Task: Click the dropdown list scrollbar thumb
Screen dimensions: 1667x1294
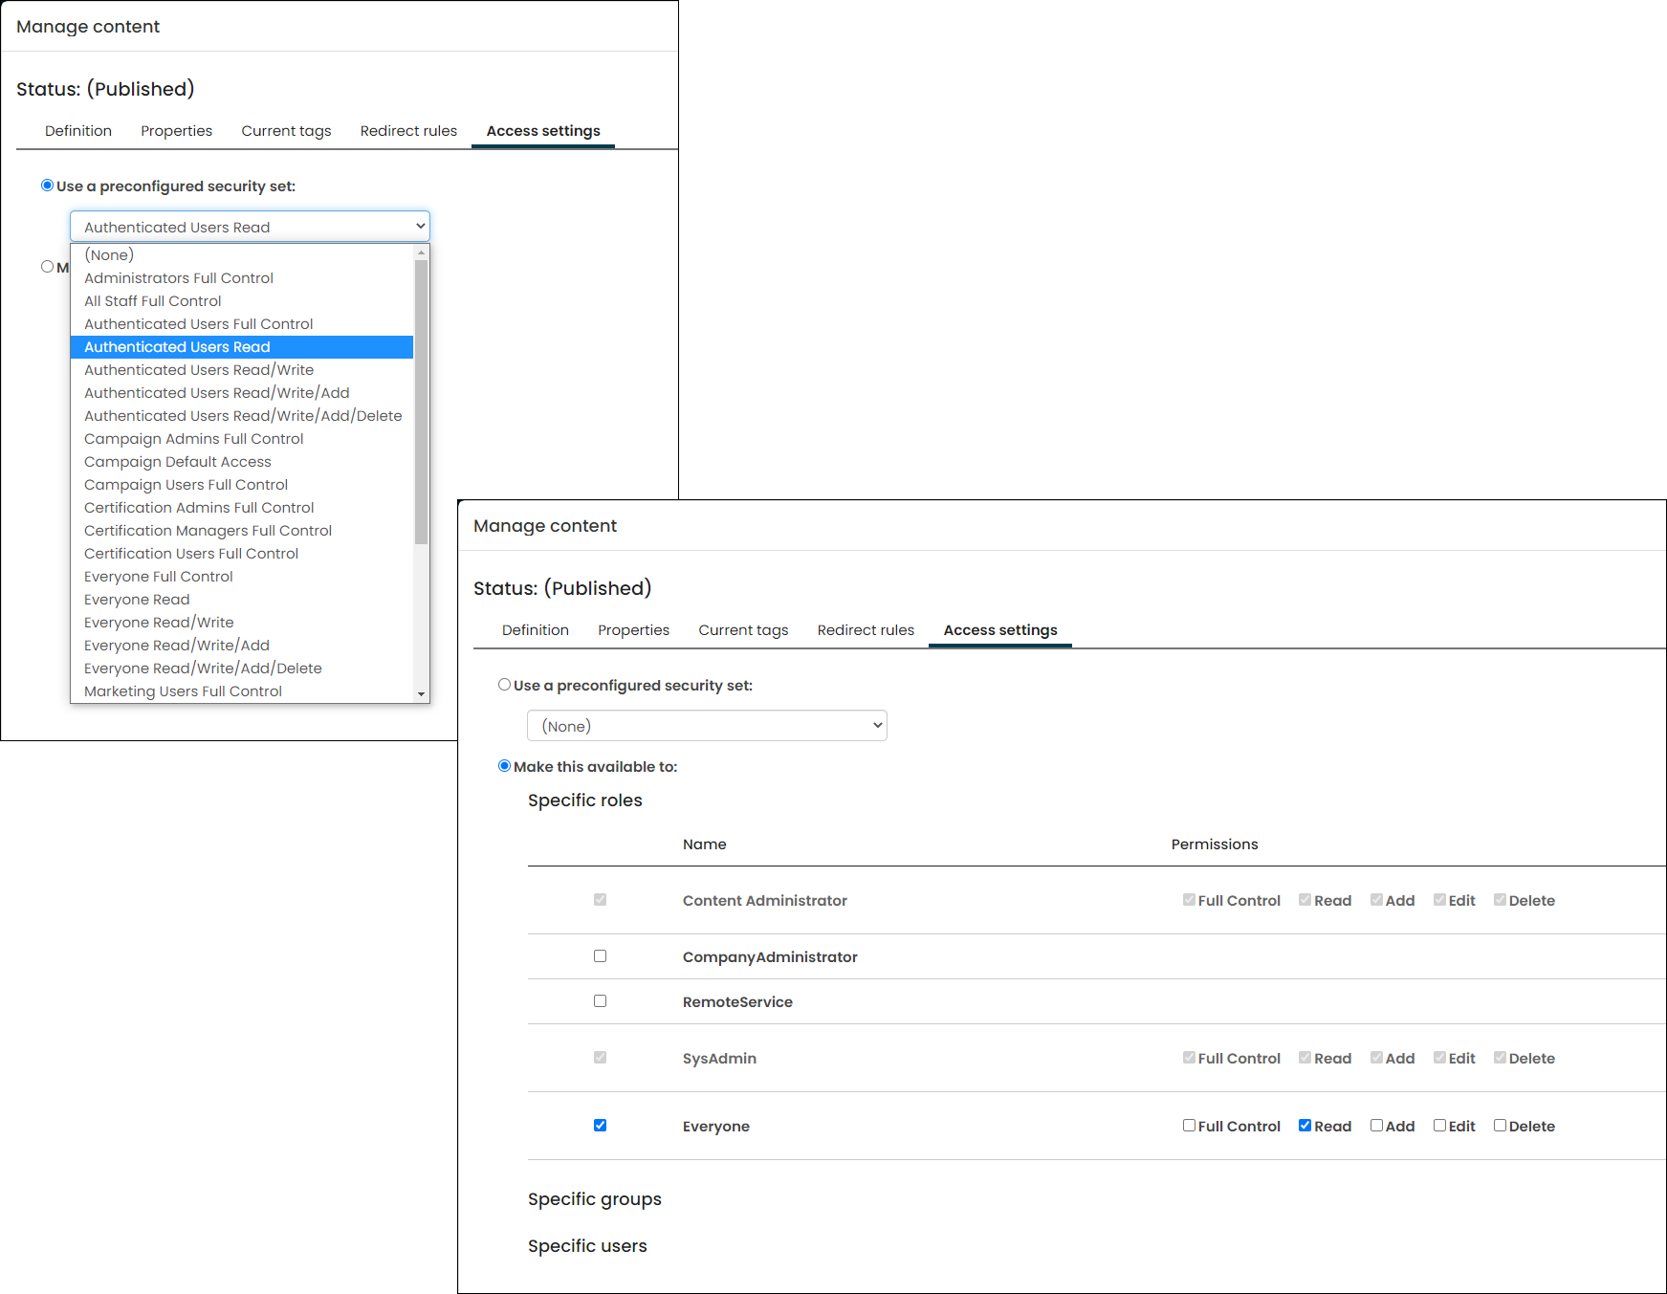Action: pos(421,402)
